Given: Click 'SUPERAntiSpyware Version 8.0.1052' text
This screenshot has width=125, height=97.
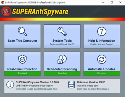Looking at the screenshot, I should point(38,82).
